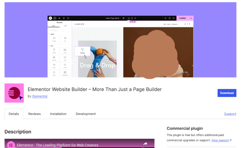241x148 pixels.
Task: Open the Support link beside the tabs
Action: click(x=230, y=114)
